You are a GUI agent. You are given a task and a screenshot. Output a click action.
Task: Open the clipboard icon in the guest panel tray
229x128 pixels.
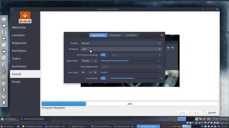coord(196,119)
